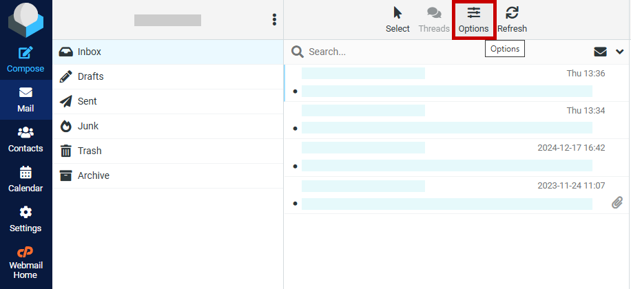Refresh the message list

click(x=512, y=20)
